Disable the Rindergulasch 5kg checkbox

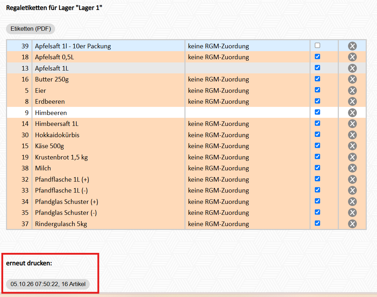pos(317,223)
